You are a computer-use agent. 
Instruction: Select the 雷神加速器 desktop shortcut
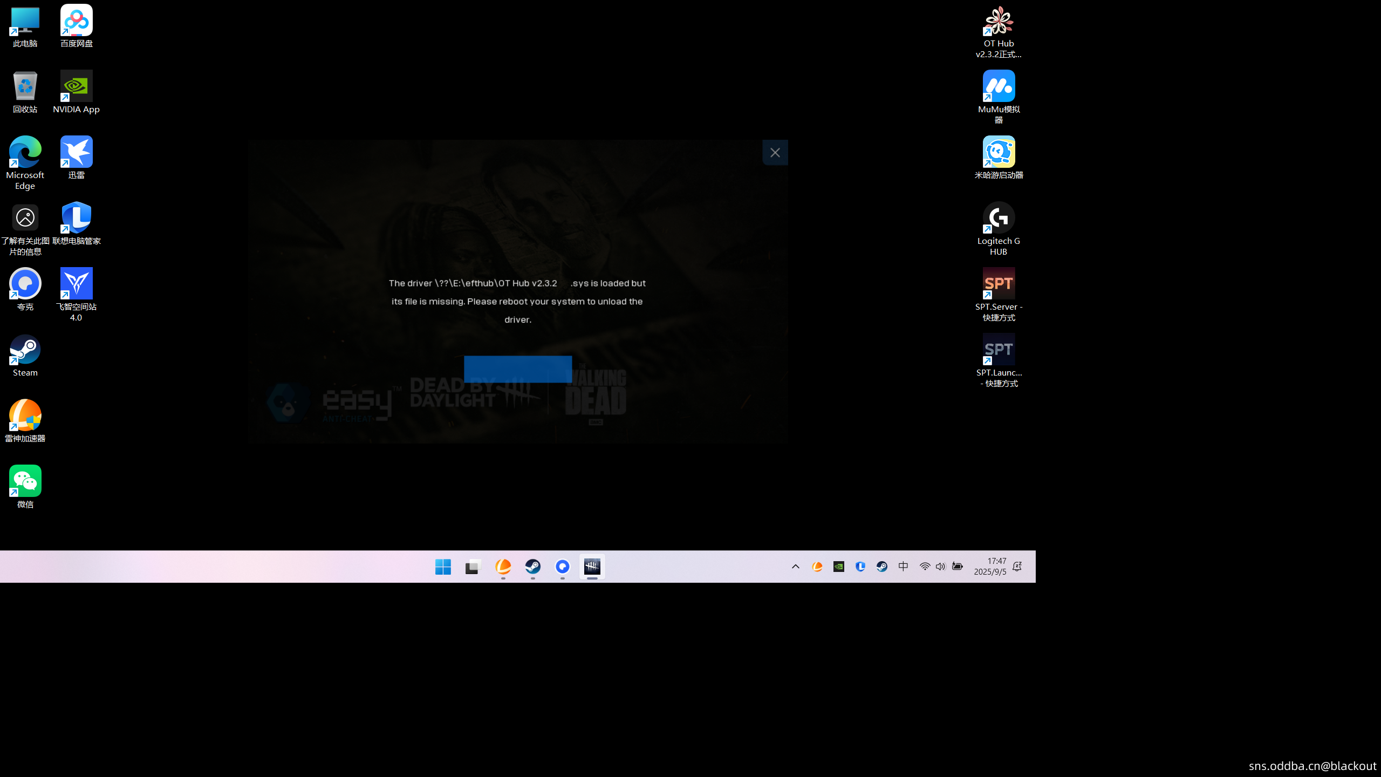(25, 421)
